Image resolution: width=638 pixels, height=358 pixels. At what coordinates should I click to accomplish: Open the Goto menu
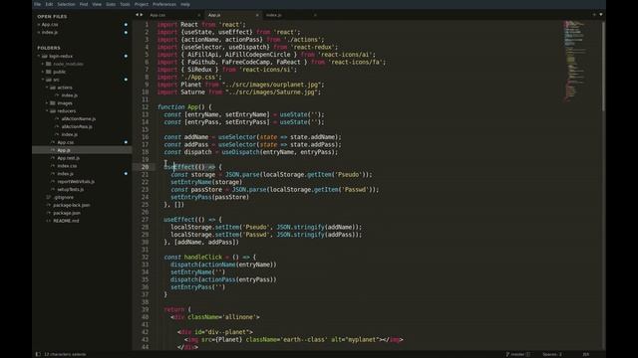pos(111,4)
